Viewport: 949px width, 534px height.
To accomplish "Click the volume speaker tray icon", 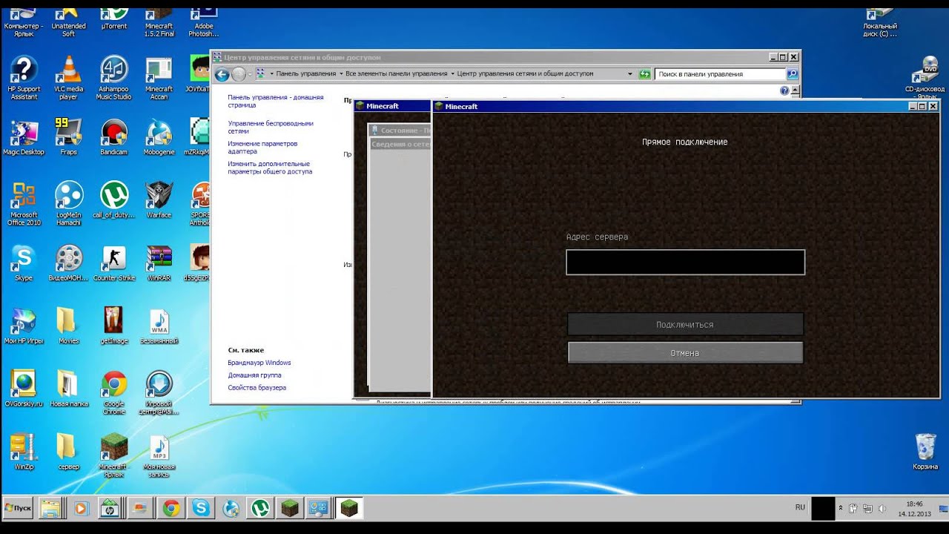I will click(x=881, y=508).
